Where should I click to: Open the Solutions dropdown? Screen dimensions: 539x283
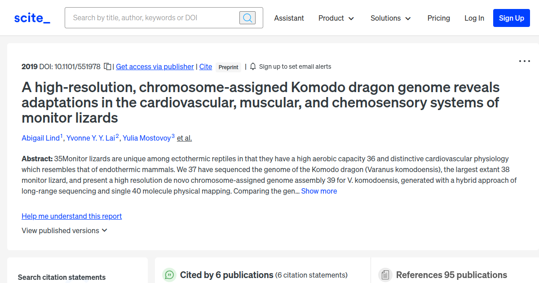390,18
